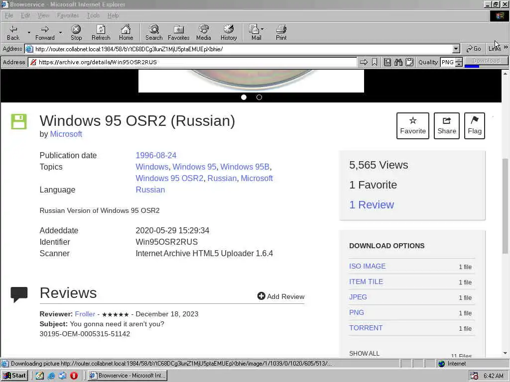Image resolution: width=510 pixels, height=382 pixels.
Task: Select the first carousel dot
Action: pyautogui.click(x=244, y=97)
